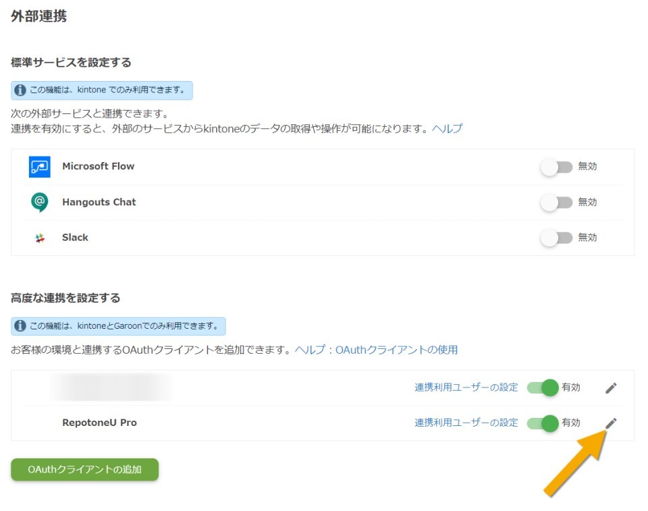648x511 pixels.
Task: Enable the Hangouts Chat integration toggle
Action: pyautogui.click(x=556, y=203)
